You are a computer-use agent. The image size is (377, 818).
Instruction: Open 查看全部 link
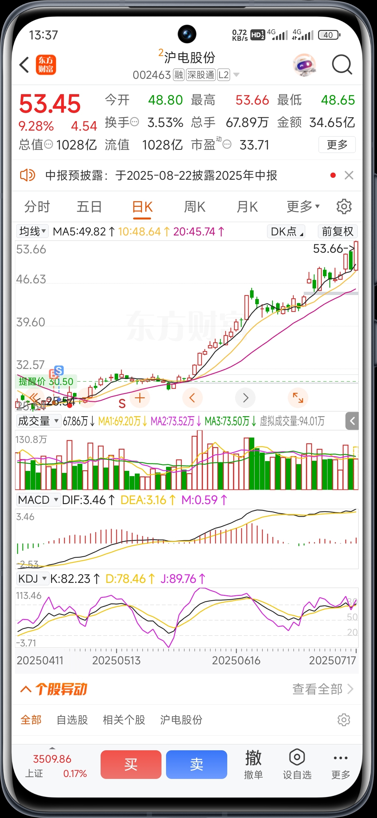click(x=323, y=689)
